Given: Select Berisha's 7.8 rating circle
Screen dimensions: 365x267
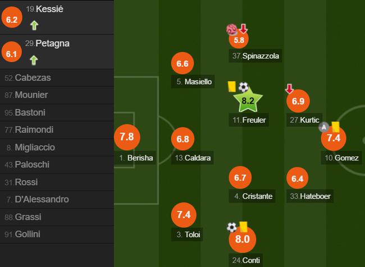Looking at the screenshot, I should pyautogui.click(x=127, y=137).
